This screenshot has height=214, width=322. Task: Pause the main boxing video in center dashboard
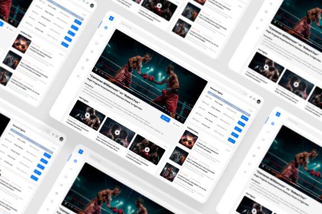[x=96, y=70]
